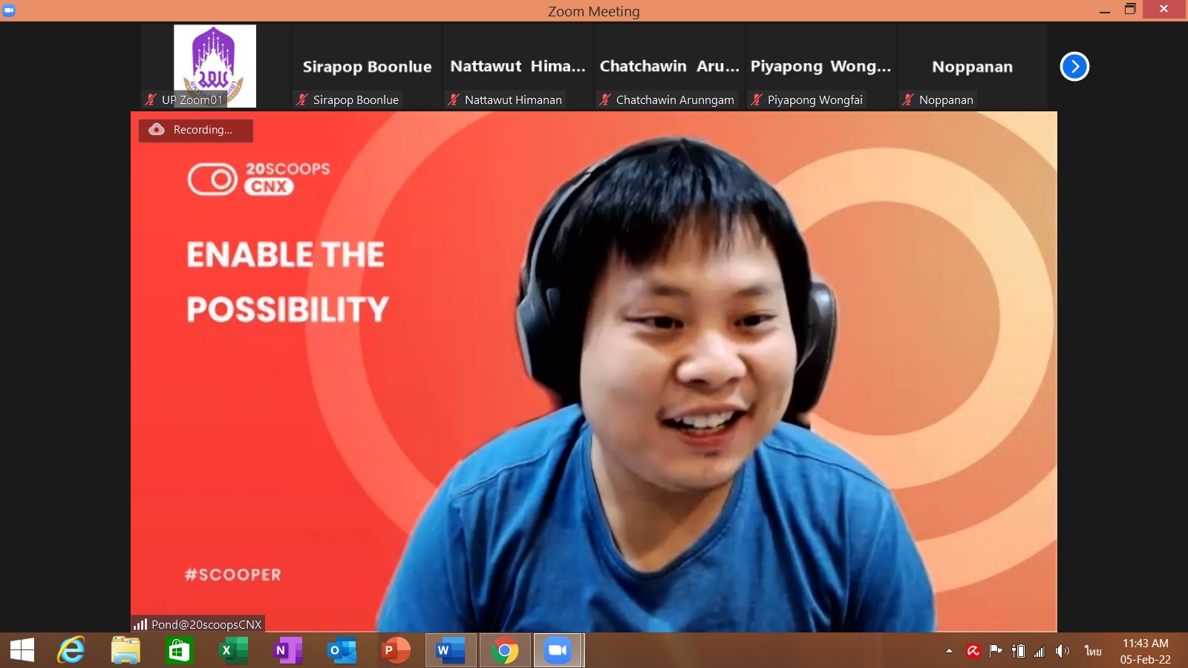
Task: Open Outlook from the taskbar
Action: click(x=342, y=650)
